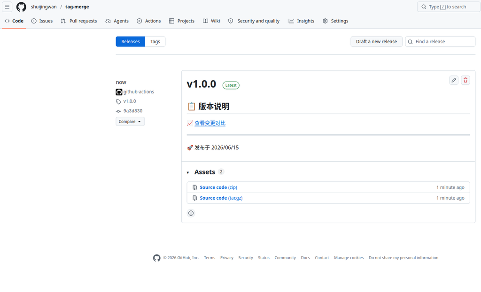Open repository Settings tab
Image resolution: width=481 pixels, height=292 pixels.
coord(335,21)
